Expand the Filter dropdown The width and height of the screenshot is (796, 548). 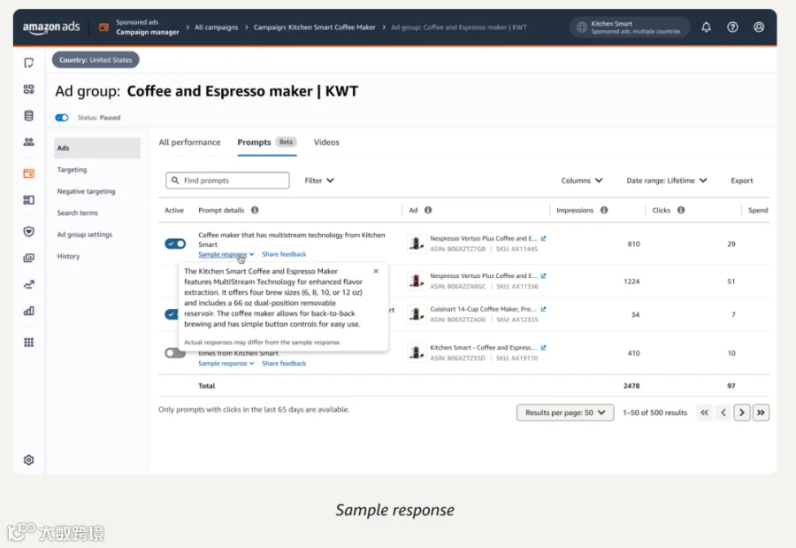click(x=318, y=181)
